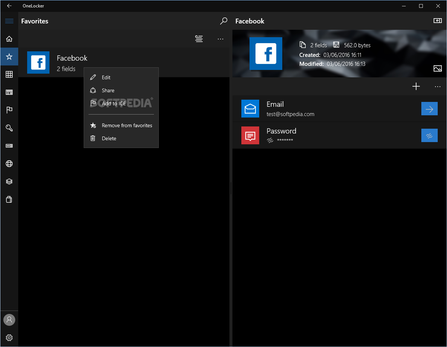
Task: Click the Favorites heading
Action: (x=35, y=21)
